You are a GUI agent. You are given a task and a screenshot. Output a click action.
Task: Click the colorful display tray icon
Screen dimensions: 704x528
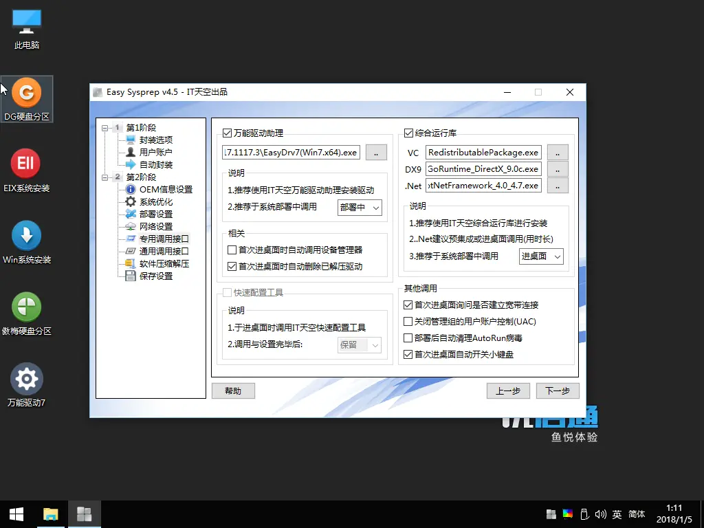(x=567, y=514)
